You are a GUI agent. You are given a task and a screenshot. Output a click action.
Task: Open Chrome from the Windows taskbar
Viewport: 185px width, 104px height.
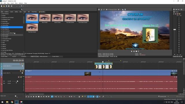point(12,102)
